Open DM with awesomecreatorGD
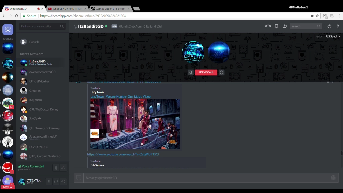The height and width of the screenshot is (193, 343). click(42, 72)
